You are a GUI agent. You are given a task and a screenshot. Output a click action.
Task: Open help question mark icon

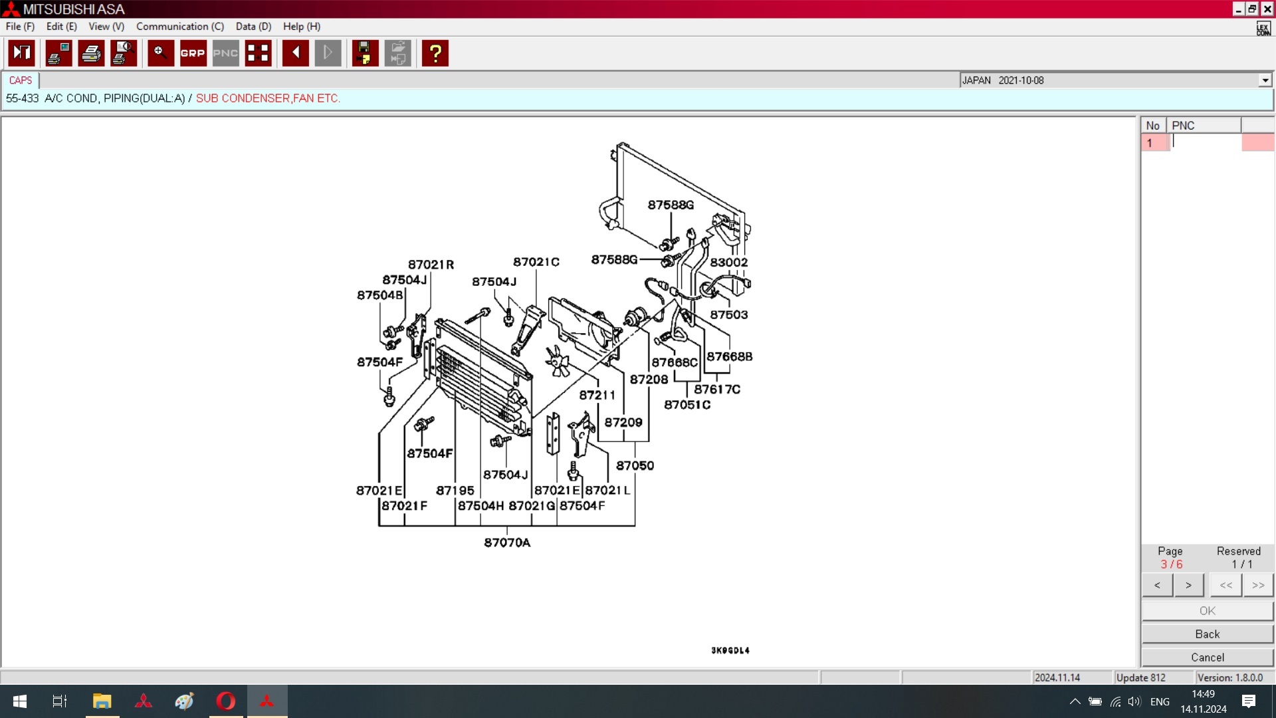(435, 53)
